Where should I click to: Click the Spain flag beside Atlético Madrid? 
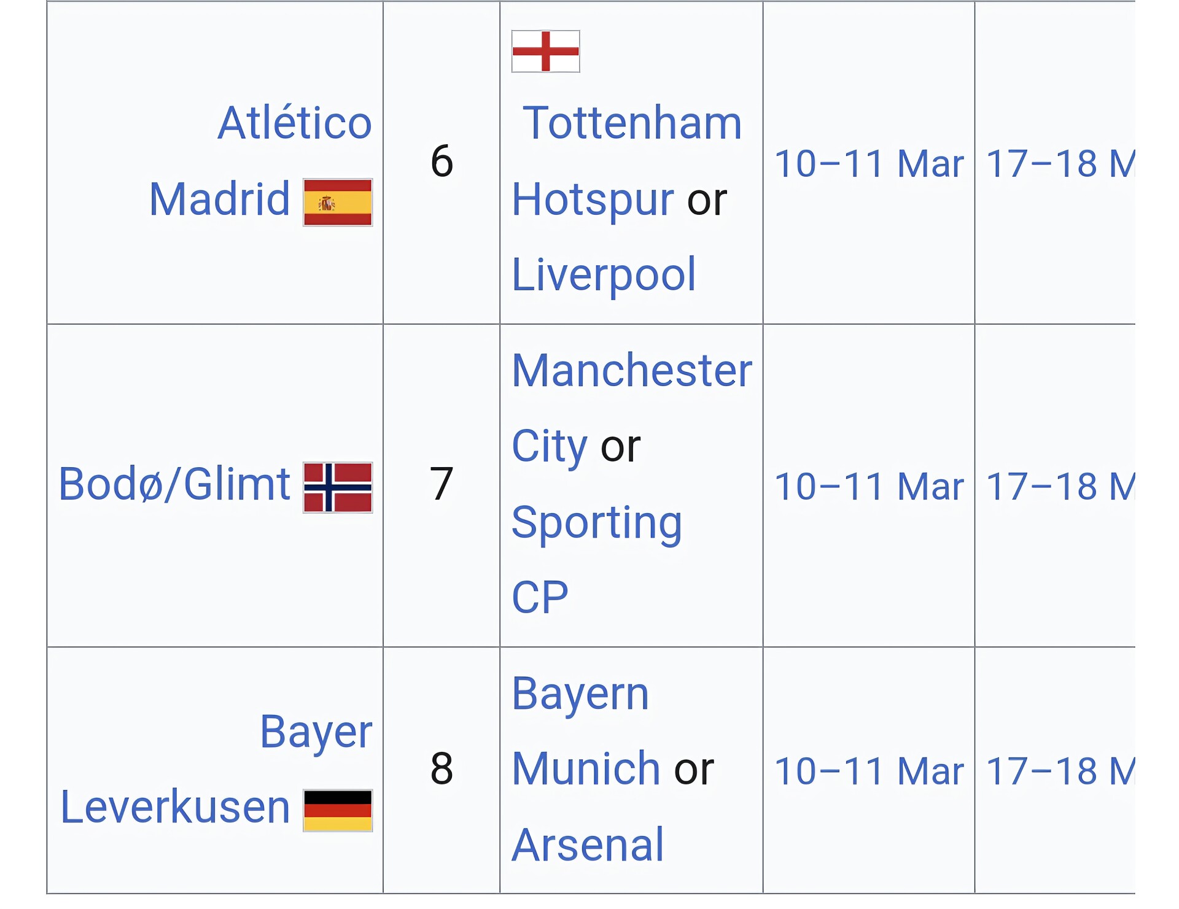coord(338,202)
